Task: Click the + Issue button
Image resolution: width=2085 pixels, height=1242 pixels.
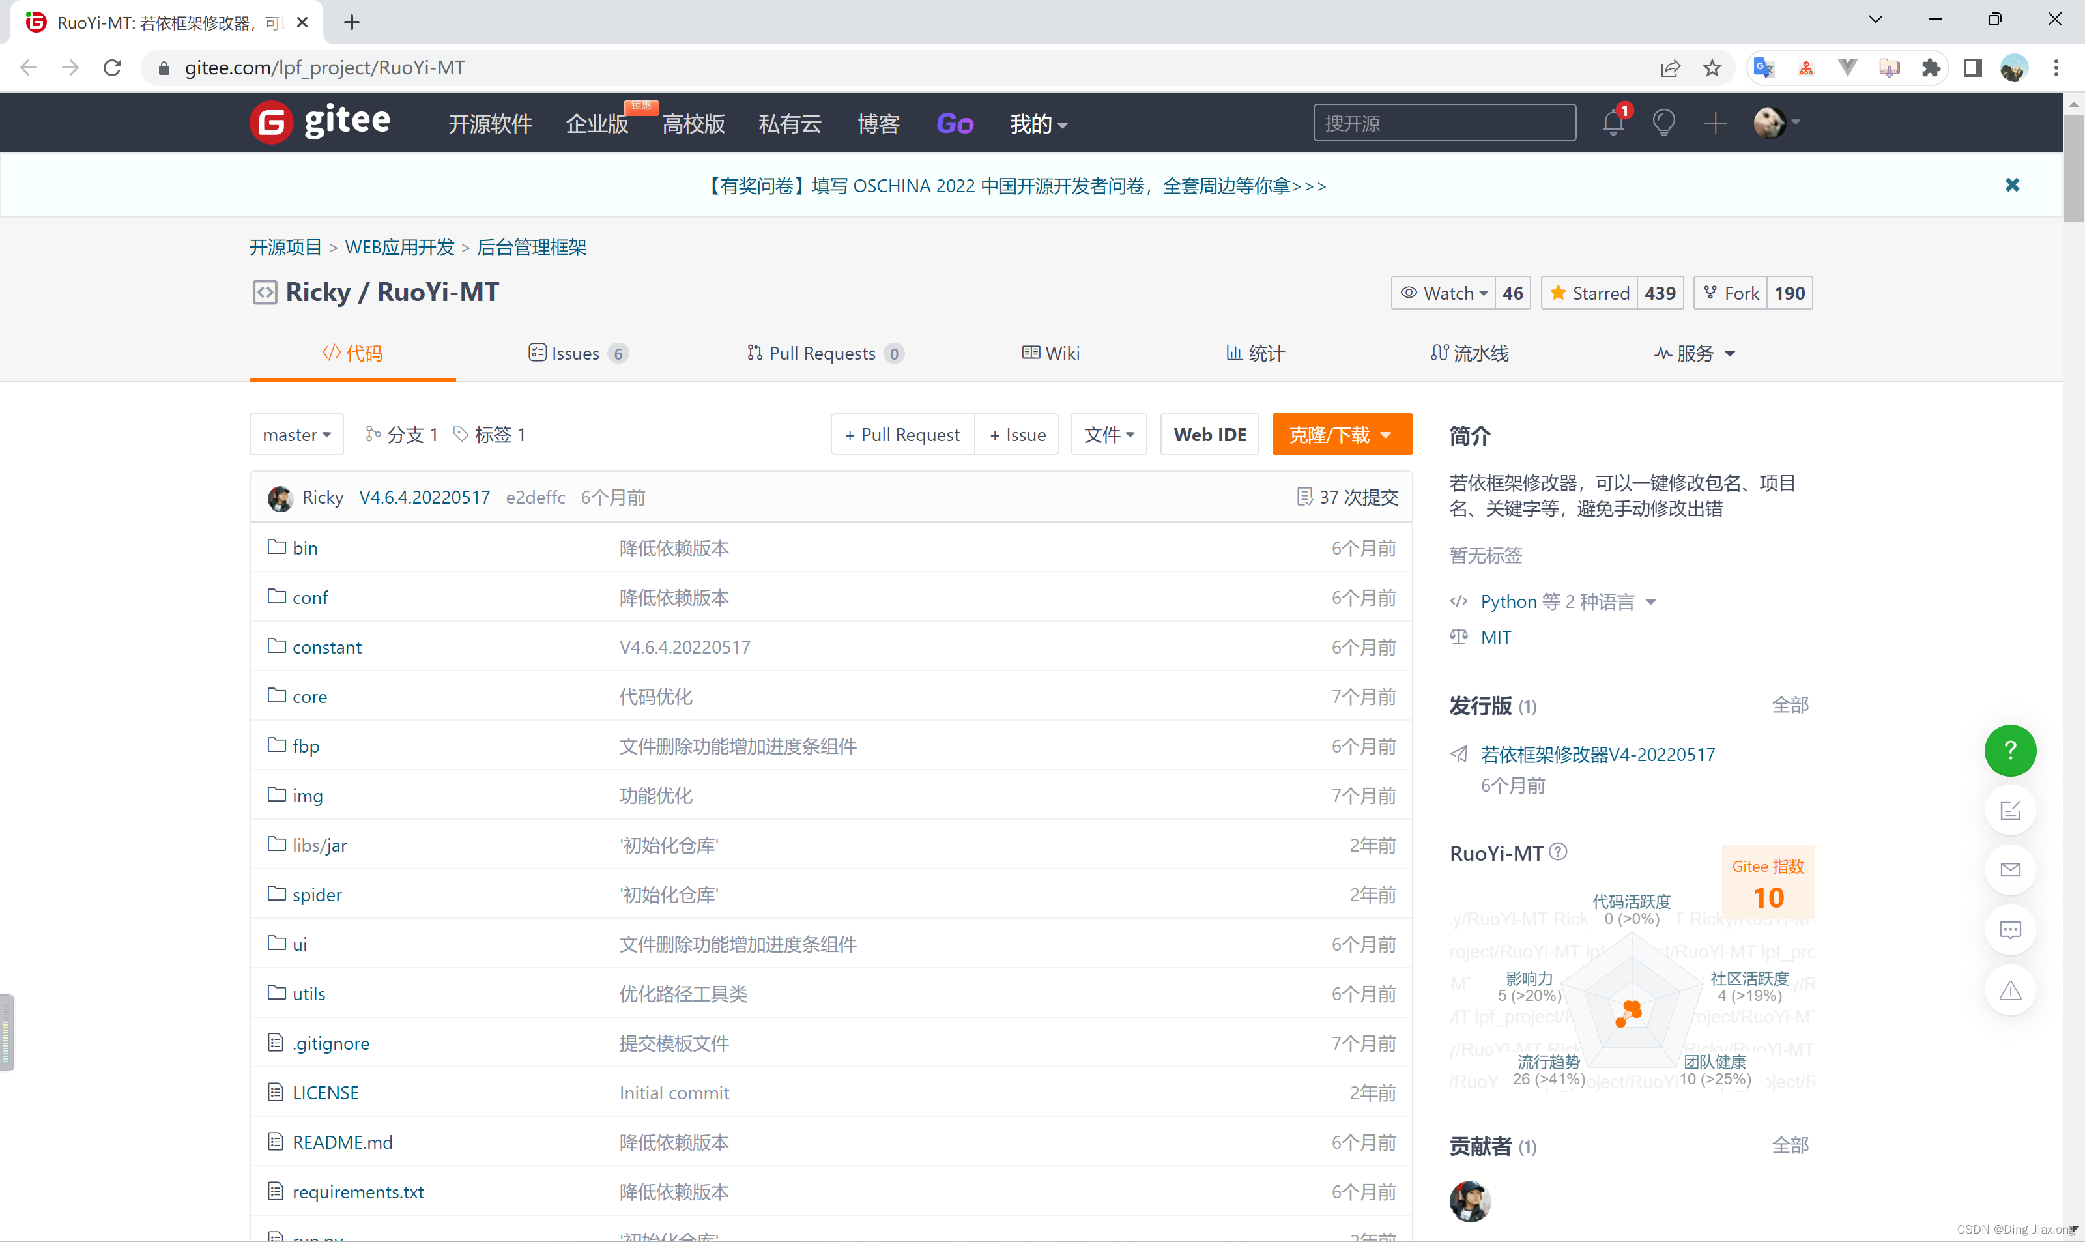Action: click(x=1017, y=435)
